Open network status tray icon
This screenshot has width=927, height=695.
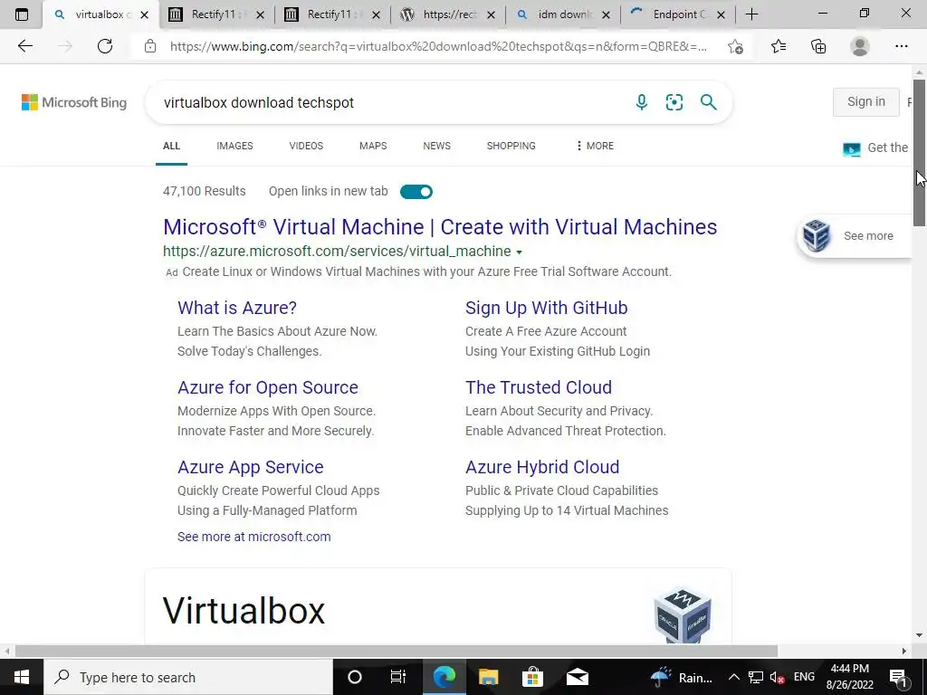pos(756,677)
